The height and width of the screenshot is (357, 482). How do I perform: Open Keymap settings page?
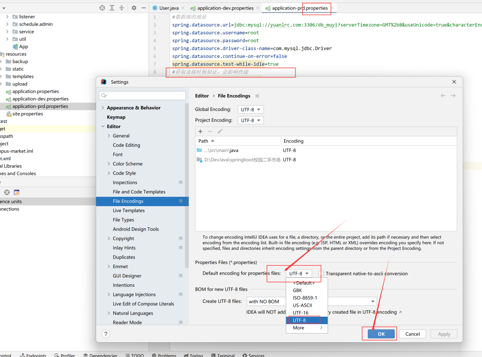coord(116,117)
